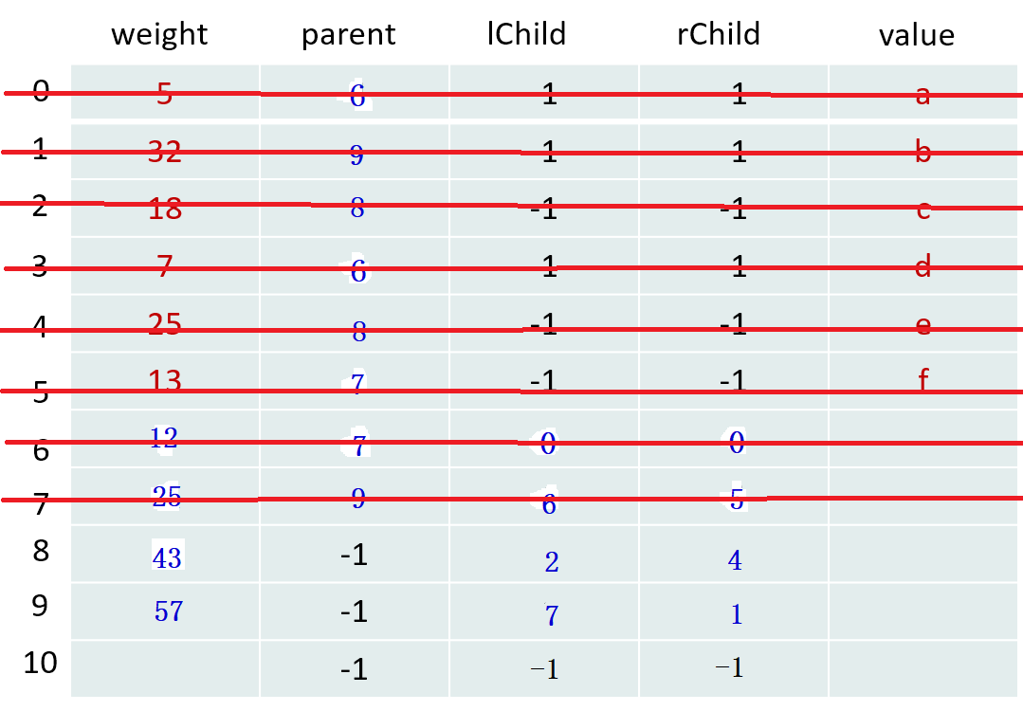The width and height of the screenshot is (1023, 711).
Task: Select the weight cell containing 13
Action: pos(165,380)
